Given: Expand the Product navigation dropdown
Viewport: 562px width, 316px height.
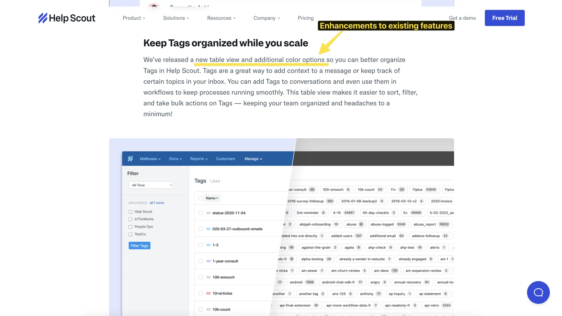Looking at the screenshot, I should [133, 18].
